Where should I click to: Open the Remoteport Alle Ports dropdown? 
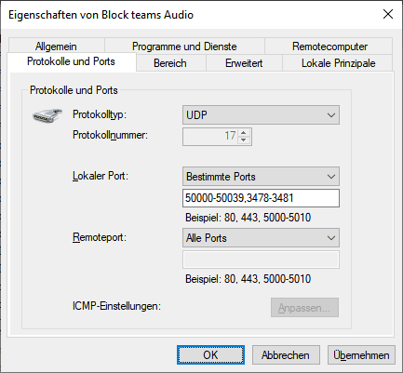261,238
